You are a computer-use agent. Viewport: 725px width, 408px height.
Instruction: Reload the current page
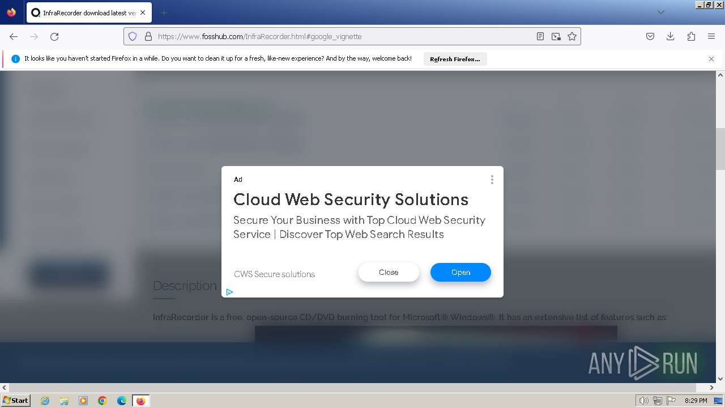(54, 36)
